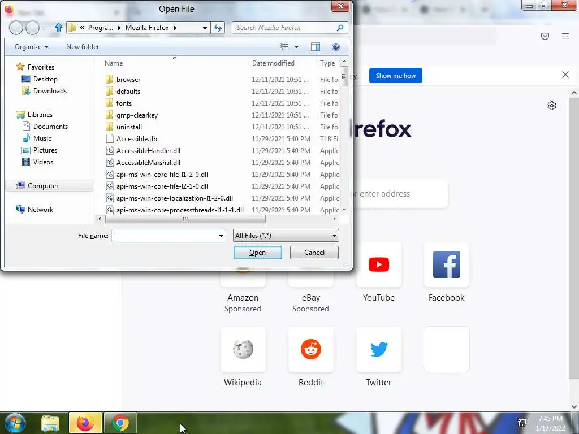Sort by Date modified column header
Screen dimensions: 579x434
click(273, 63)
